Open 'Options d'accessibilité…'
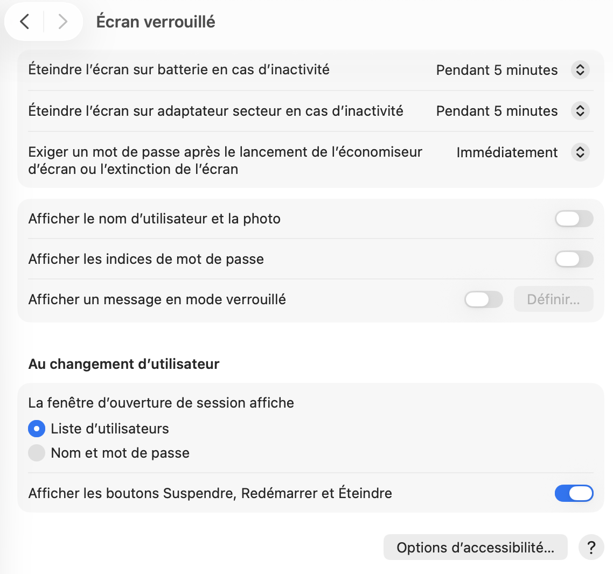 pos(475,548)
